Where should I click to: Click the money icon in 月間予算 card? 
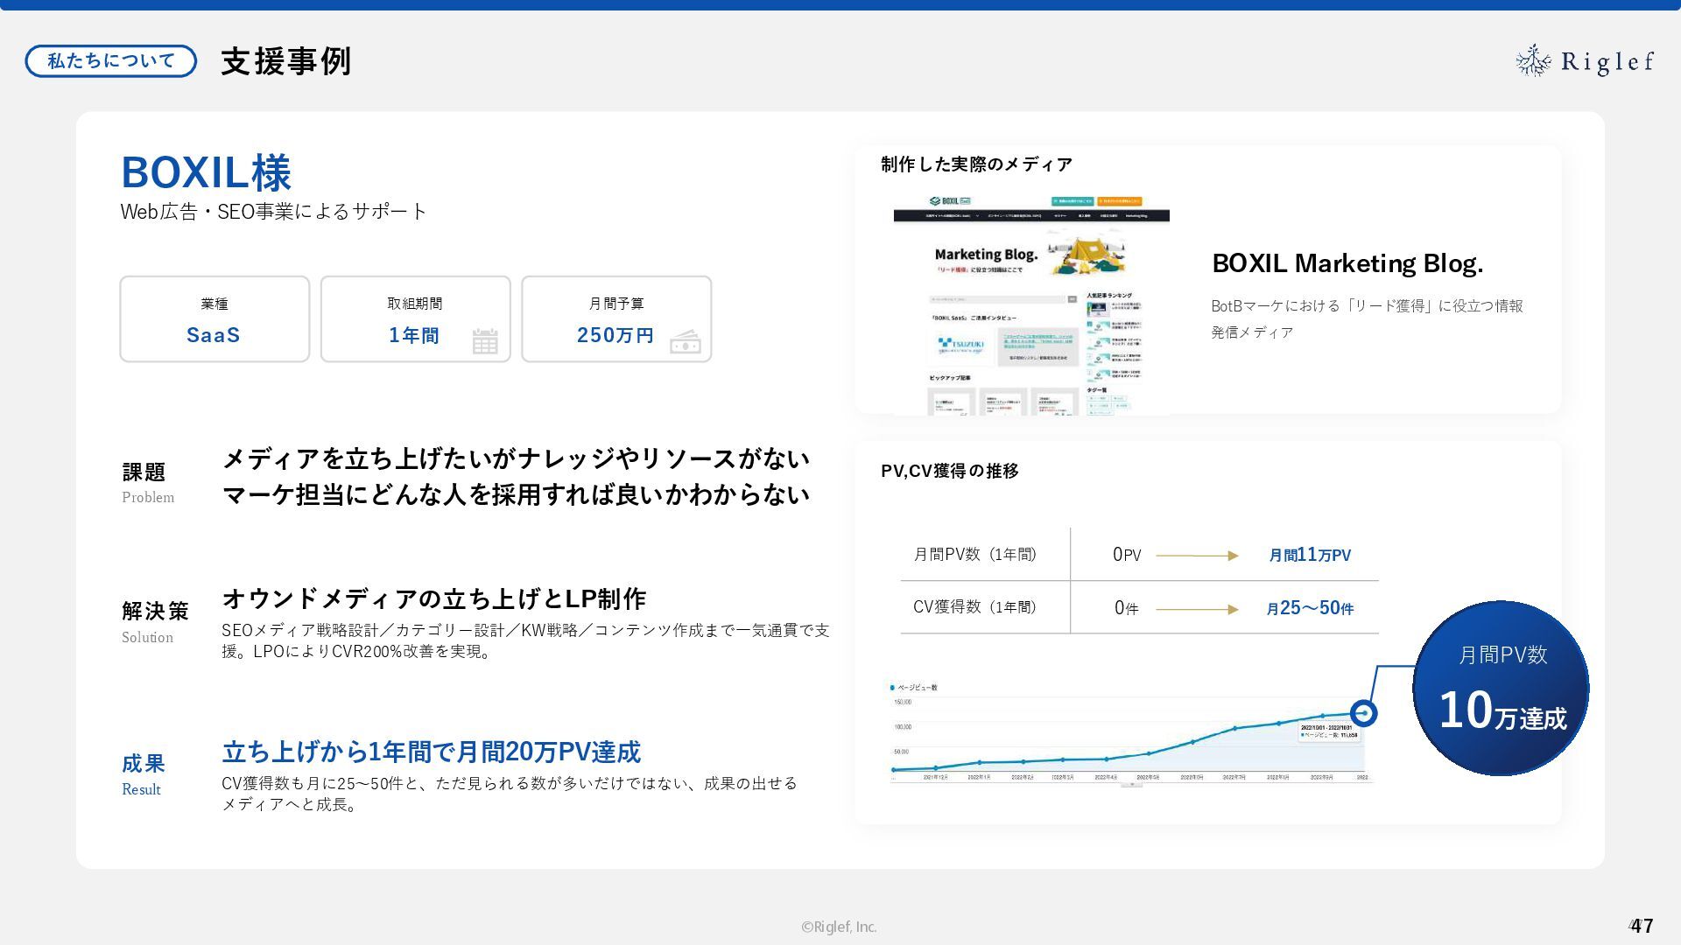click(685, 342)
